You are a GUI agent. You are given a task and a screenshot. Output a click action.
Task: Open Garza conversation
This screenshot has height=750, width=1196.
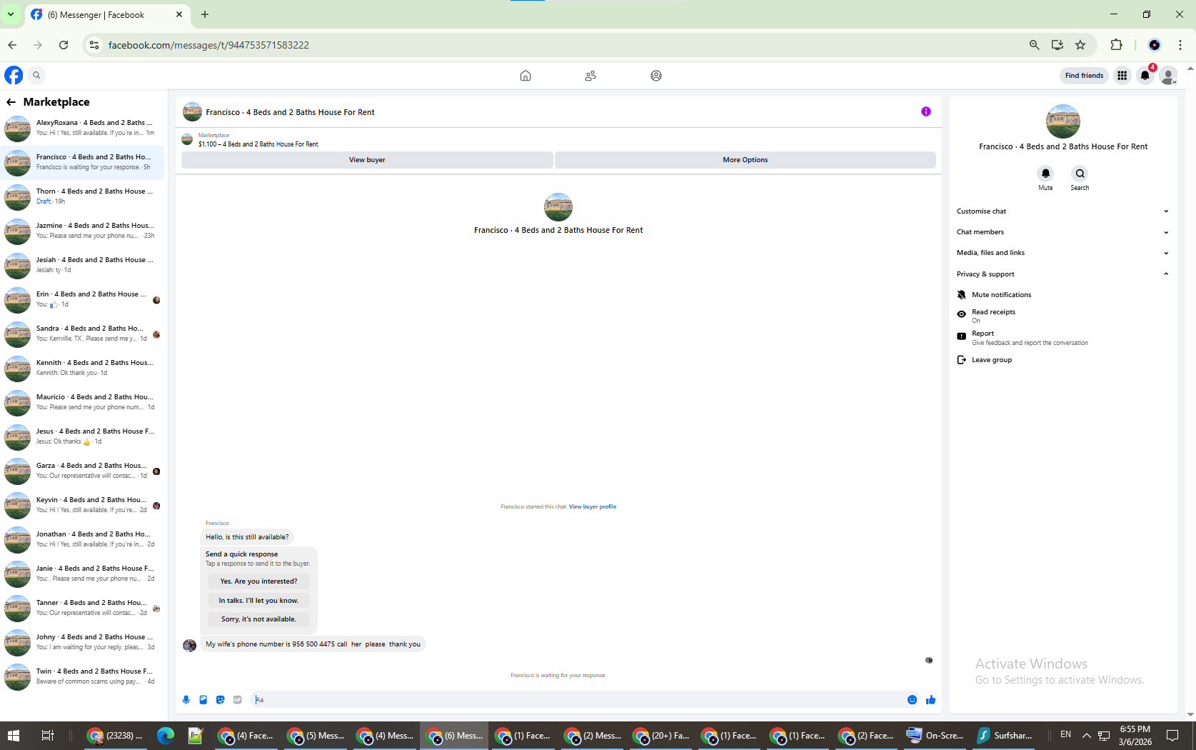click(x=84, y=471)
